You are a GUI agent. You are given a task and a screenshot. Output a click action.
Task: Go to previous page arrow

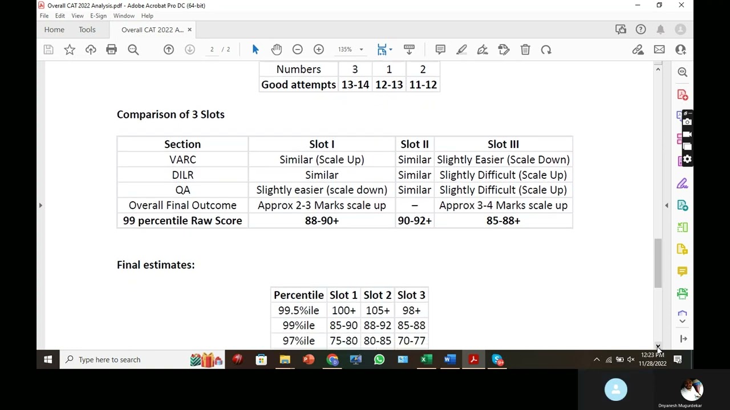point(169,50)
